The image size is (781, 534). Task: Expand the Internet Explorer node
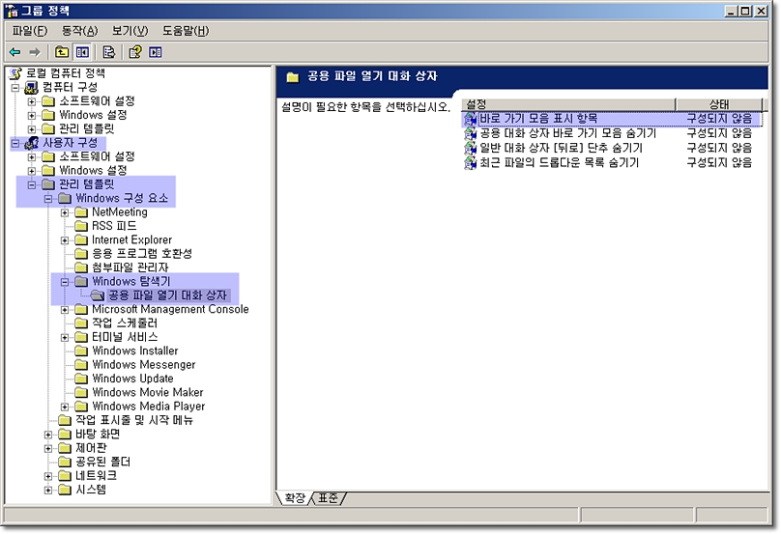tap(65, 240)
